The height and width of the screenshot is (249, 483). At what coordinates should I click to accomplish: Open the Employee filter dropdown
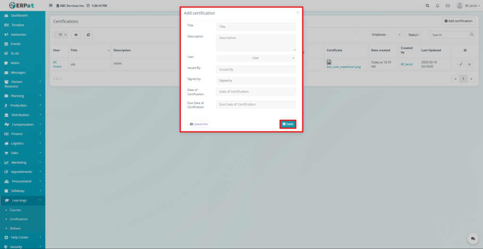(385, 35)
